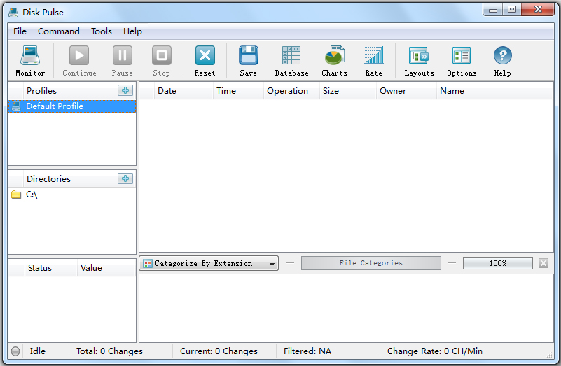561x366 pixels.
Task: Sort by the Name column header
Action: click(494, 91)
